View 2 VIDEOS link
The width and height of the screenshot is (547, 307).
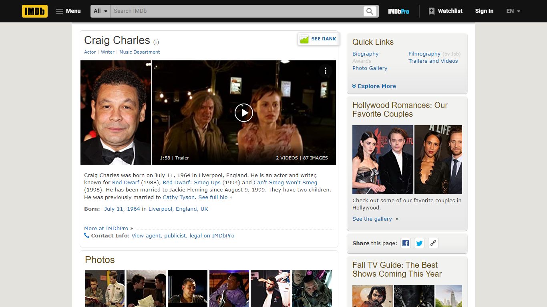coord(287,158)
